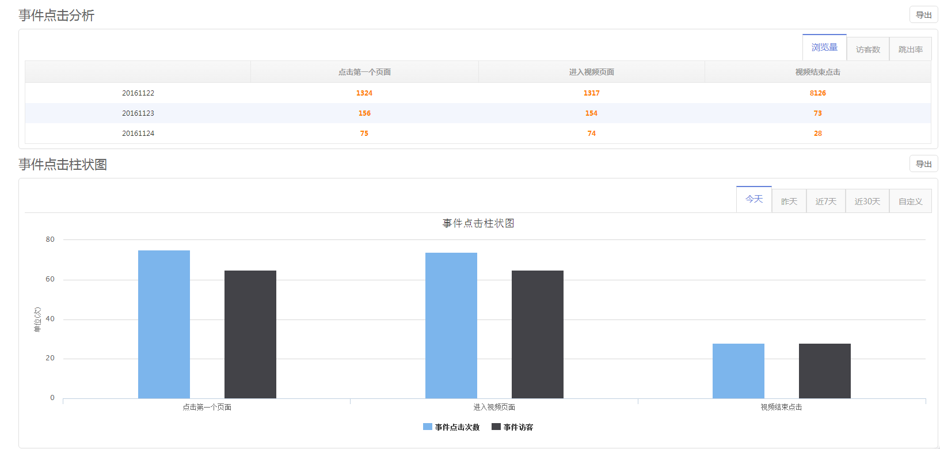Click the 进入视频页面 column header
Image resolution: width=940 pixels, height=449 pixels.
(x=591, y=72)
